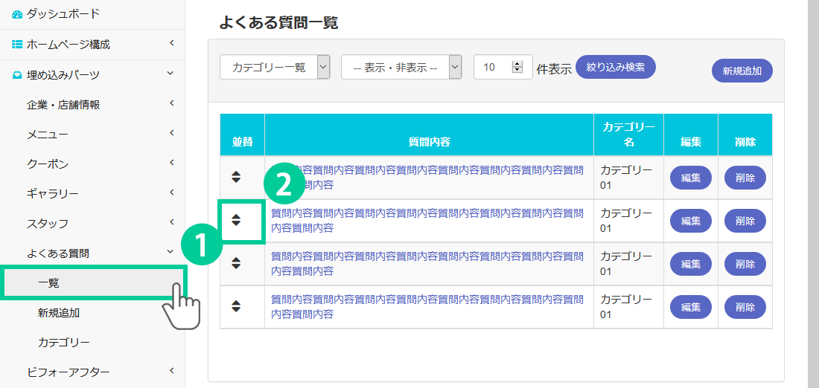The width and height of the screenshot is (819, 388).
Task: Open カテゴリー in the sidebar submenu
Action: click(x=64, y=343)
